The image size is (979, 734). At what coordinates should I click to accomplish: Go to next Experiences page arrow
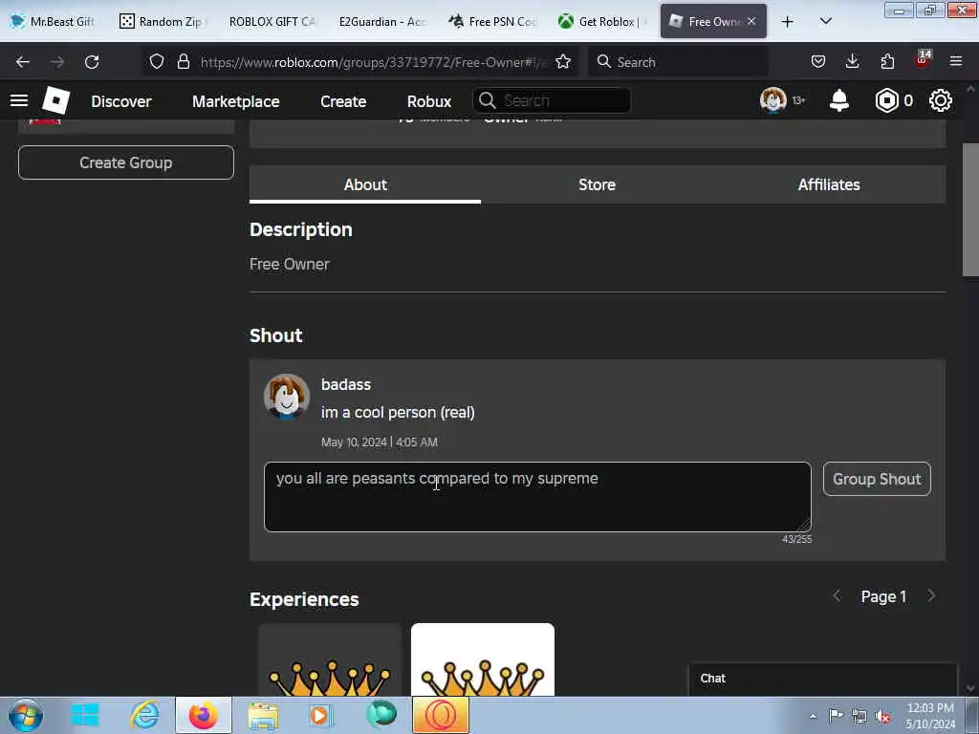[x=931, y=596]
